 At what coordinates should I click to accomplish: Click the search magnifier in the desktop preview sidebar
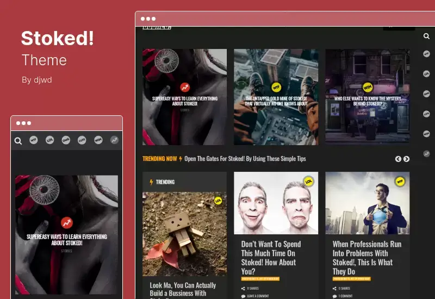(x=426, y=36)
